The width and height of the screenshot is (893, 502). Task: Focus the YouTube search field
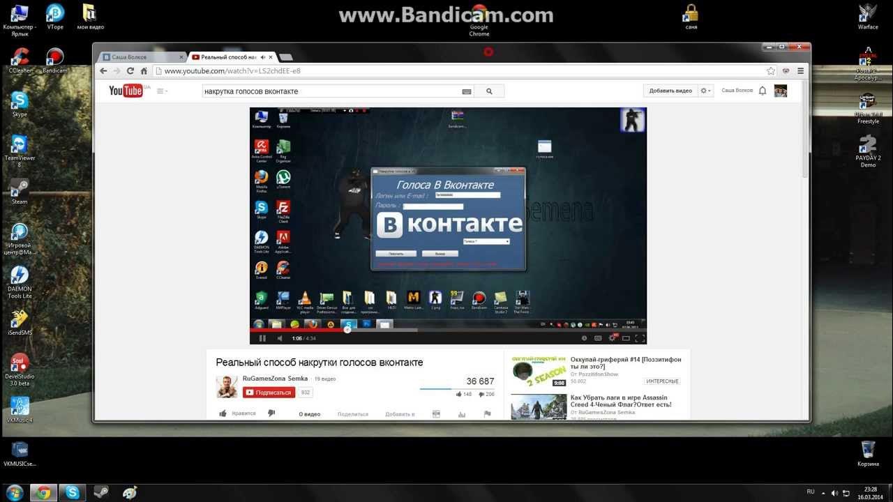point(331,91)
